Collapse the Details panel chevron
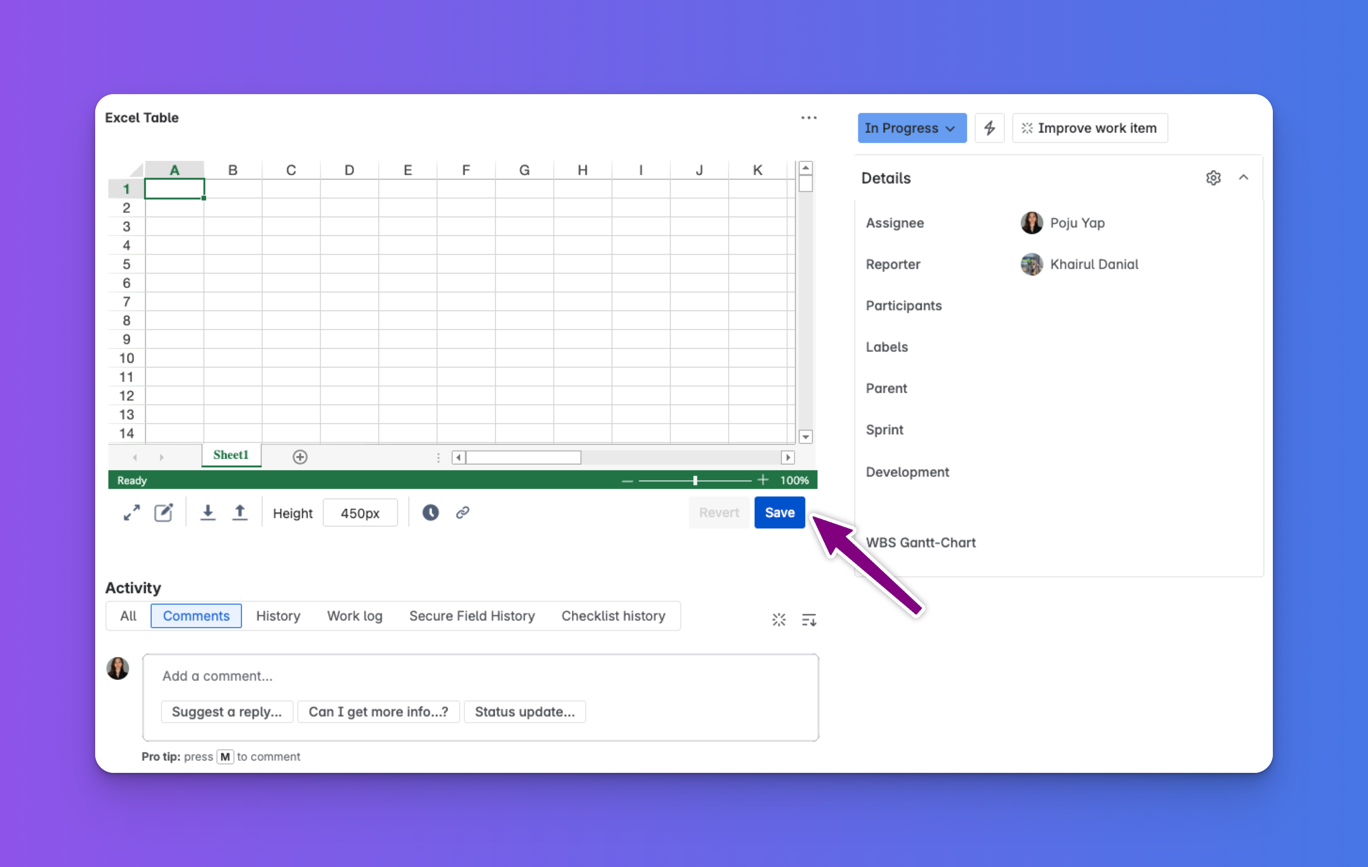This screenshot has height=867, width=1368. [1244, 178]
